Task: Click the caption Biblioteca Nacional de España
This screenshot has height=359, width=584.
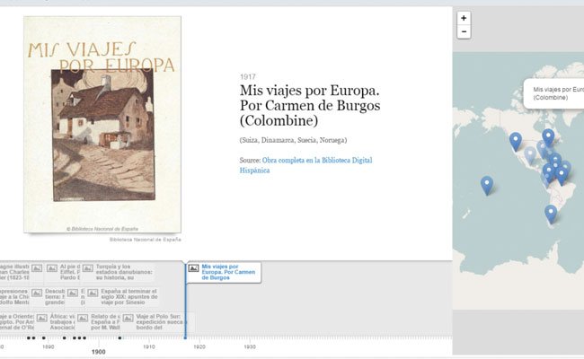Action: (x=146, y=240)
